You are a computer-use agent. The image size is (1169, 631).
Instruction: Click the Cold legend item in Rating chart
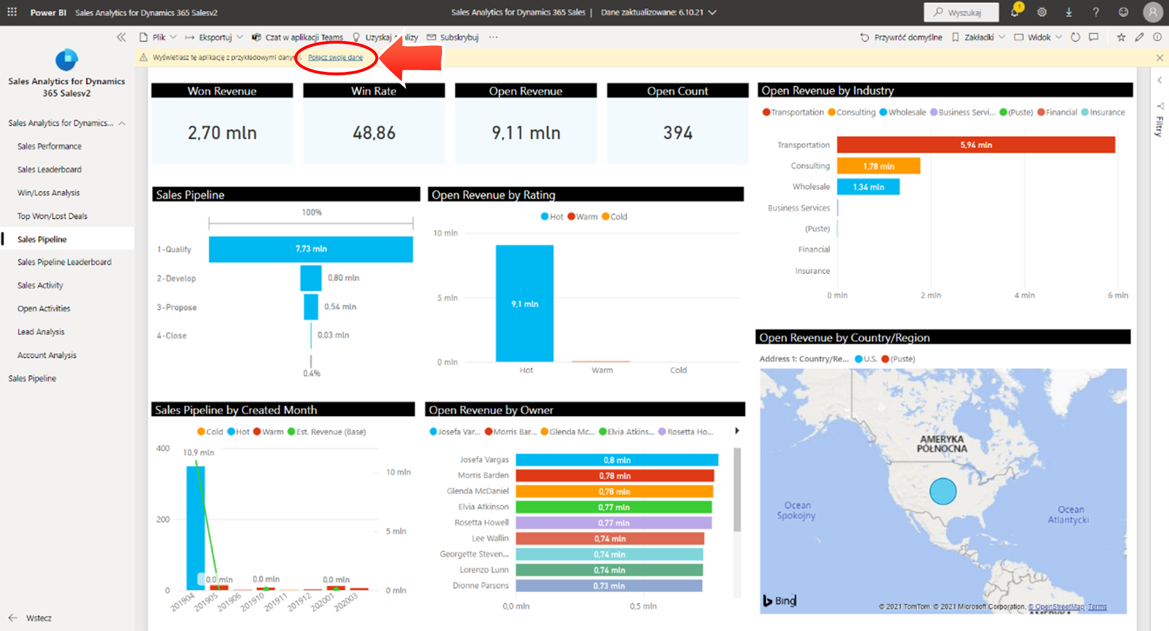pyautogui.click(x=614, y=216)
